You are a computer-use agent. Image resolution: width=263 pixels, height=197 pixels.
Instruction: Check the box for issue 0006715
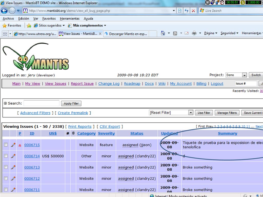tap(6, 145)
